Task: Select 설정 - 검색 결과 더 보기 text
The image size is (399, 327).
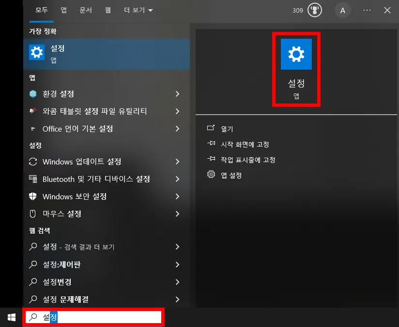Action: click(x=78, y=247)
